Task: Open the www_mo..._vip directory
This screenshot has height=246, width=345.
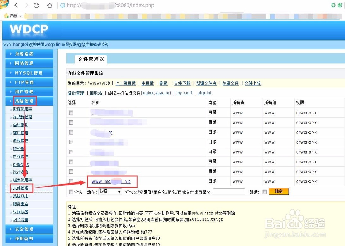Action: (111, 181)
